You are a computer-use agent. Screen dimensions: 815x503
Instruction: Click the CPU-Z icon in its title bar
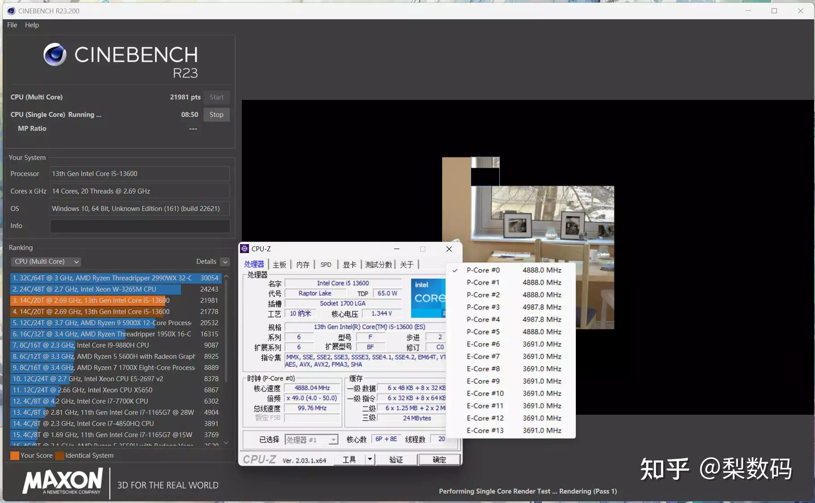click(244, 249)
